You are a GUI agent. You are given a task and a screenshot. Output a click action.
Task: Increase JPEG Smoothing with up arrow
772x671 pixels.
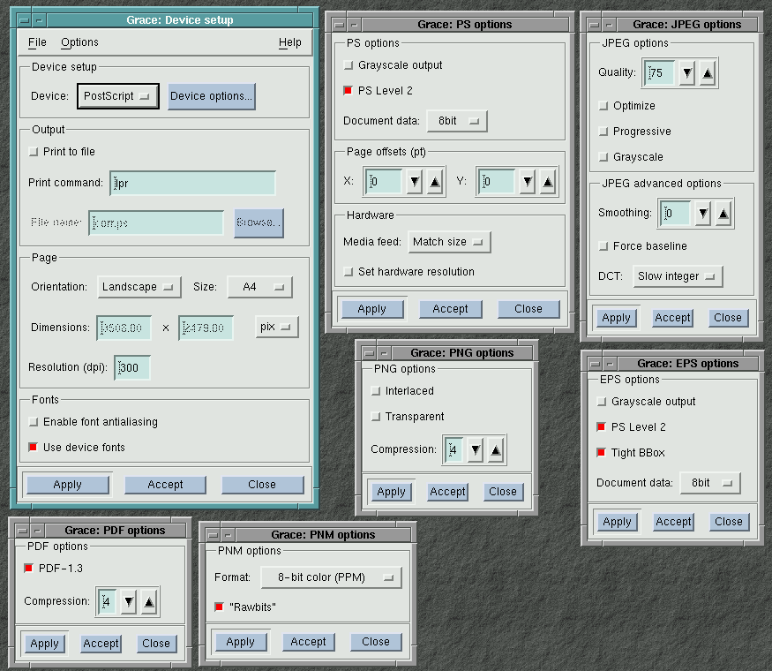click(723, 214)
